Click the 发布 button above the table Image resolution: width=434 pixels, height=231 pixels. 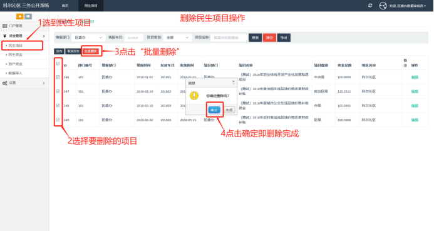click(59, 51)
